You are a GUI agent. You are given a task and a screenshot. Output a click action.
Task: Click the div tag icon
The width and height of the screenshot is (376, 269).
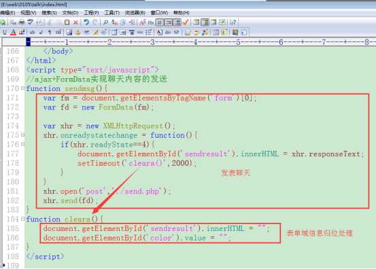click(168, 32)
